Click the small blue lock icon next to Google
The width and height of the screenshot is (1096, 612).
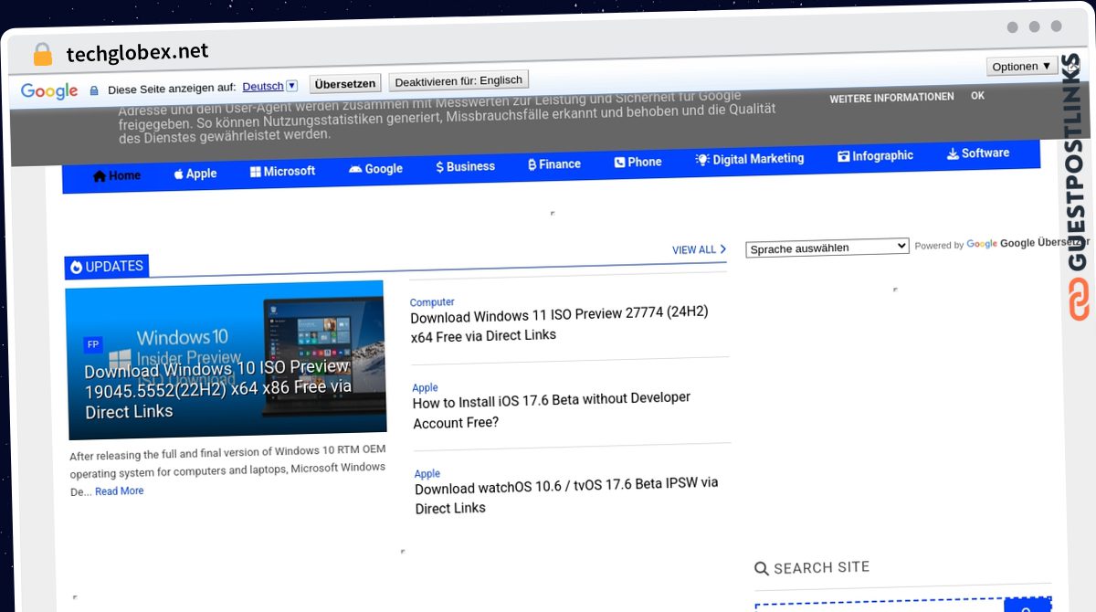pos(93,90)
